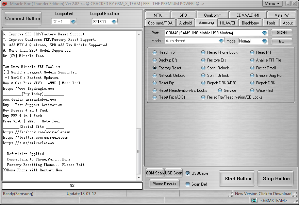
Task: Select the Read Info radio option
Action: tap(155, 52)
